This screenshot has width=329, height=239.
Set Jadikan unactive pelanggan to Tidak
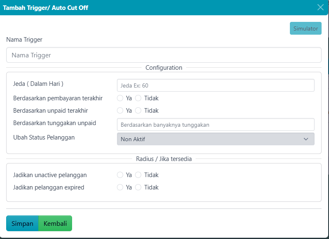tap(138, 175)
